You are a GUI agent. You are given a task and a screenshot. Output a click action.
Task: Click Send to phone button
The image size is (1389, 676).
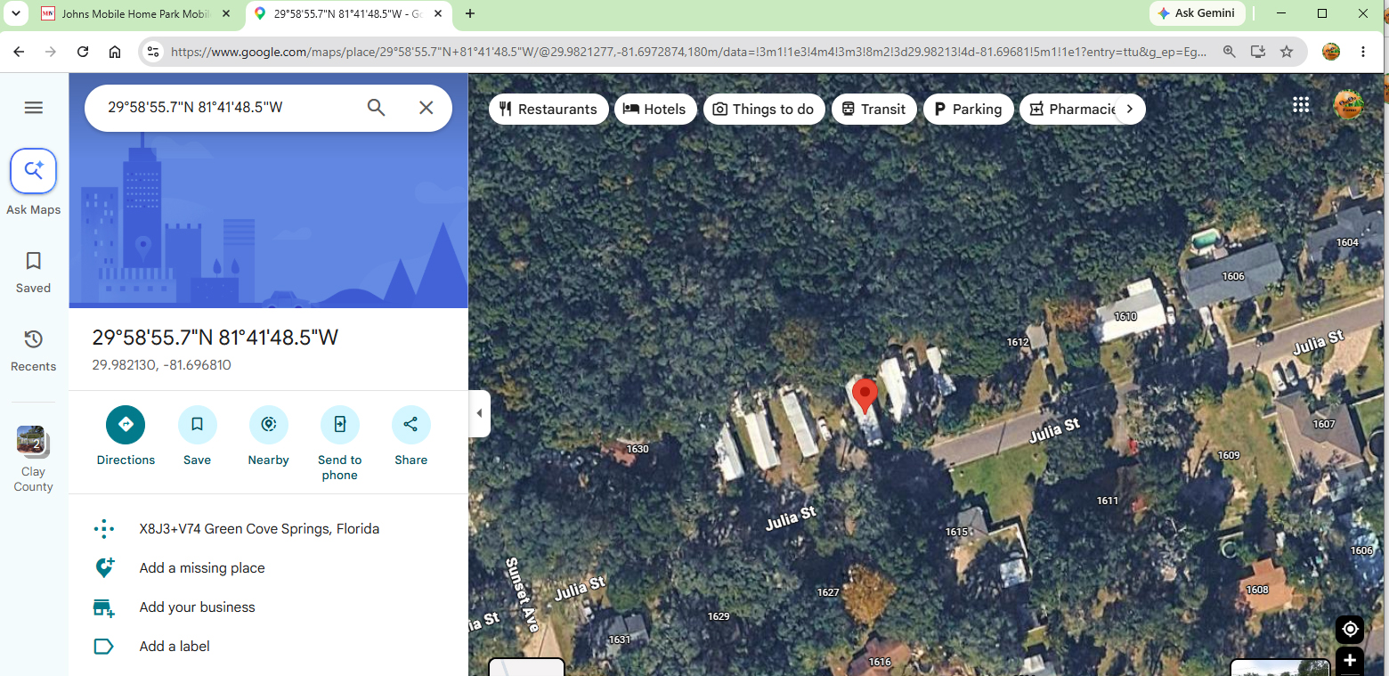pyautogui.click(x=340, y=425)
